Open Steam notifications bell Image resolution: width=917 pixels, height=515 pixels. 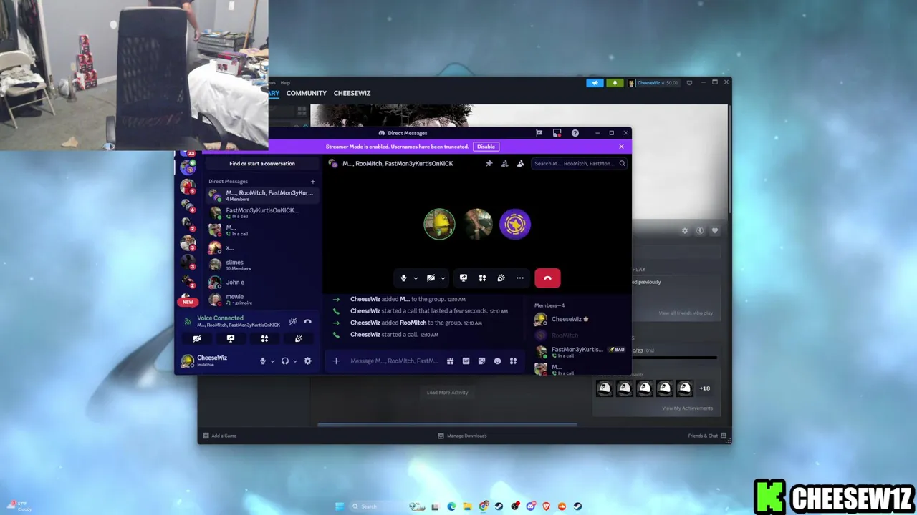[615, 83]
